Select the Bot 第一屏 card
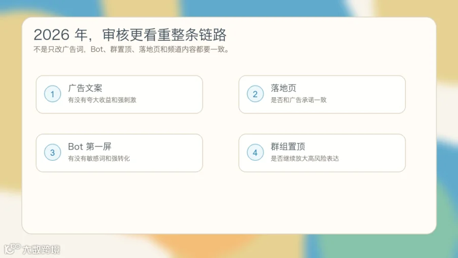This screenshot has width=458, height=258. [x=119, y=153]
